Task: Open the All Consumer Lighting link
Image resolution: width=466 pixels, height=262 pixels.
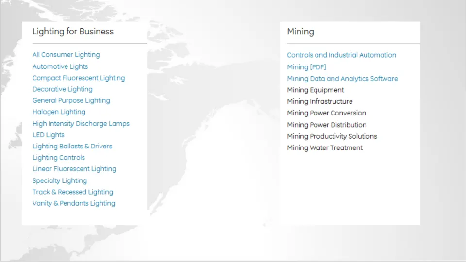Action: (x=66, y=55)
